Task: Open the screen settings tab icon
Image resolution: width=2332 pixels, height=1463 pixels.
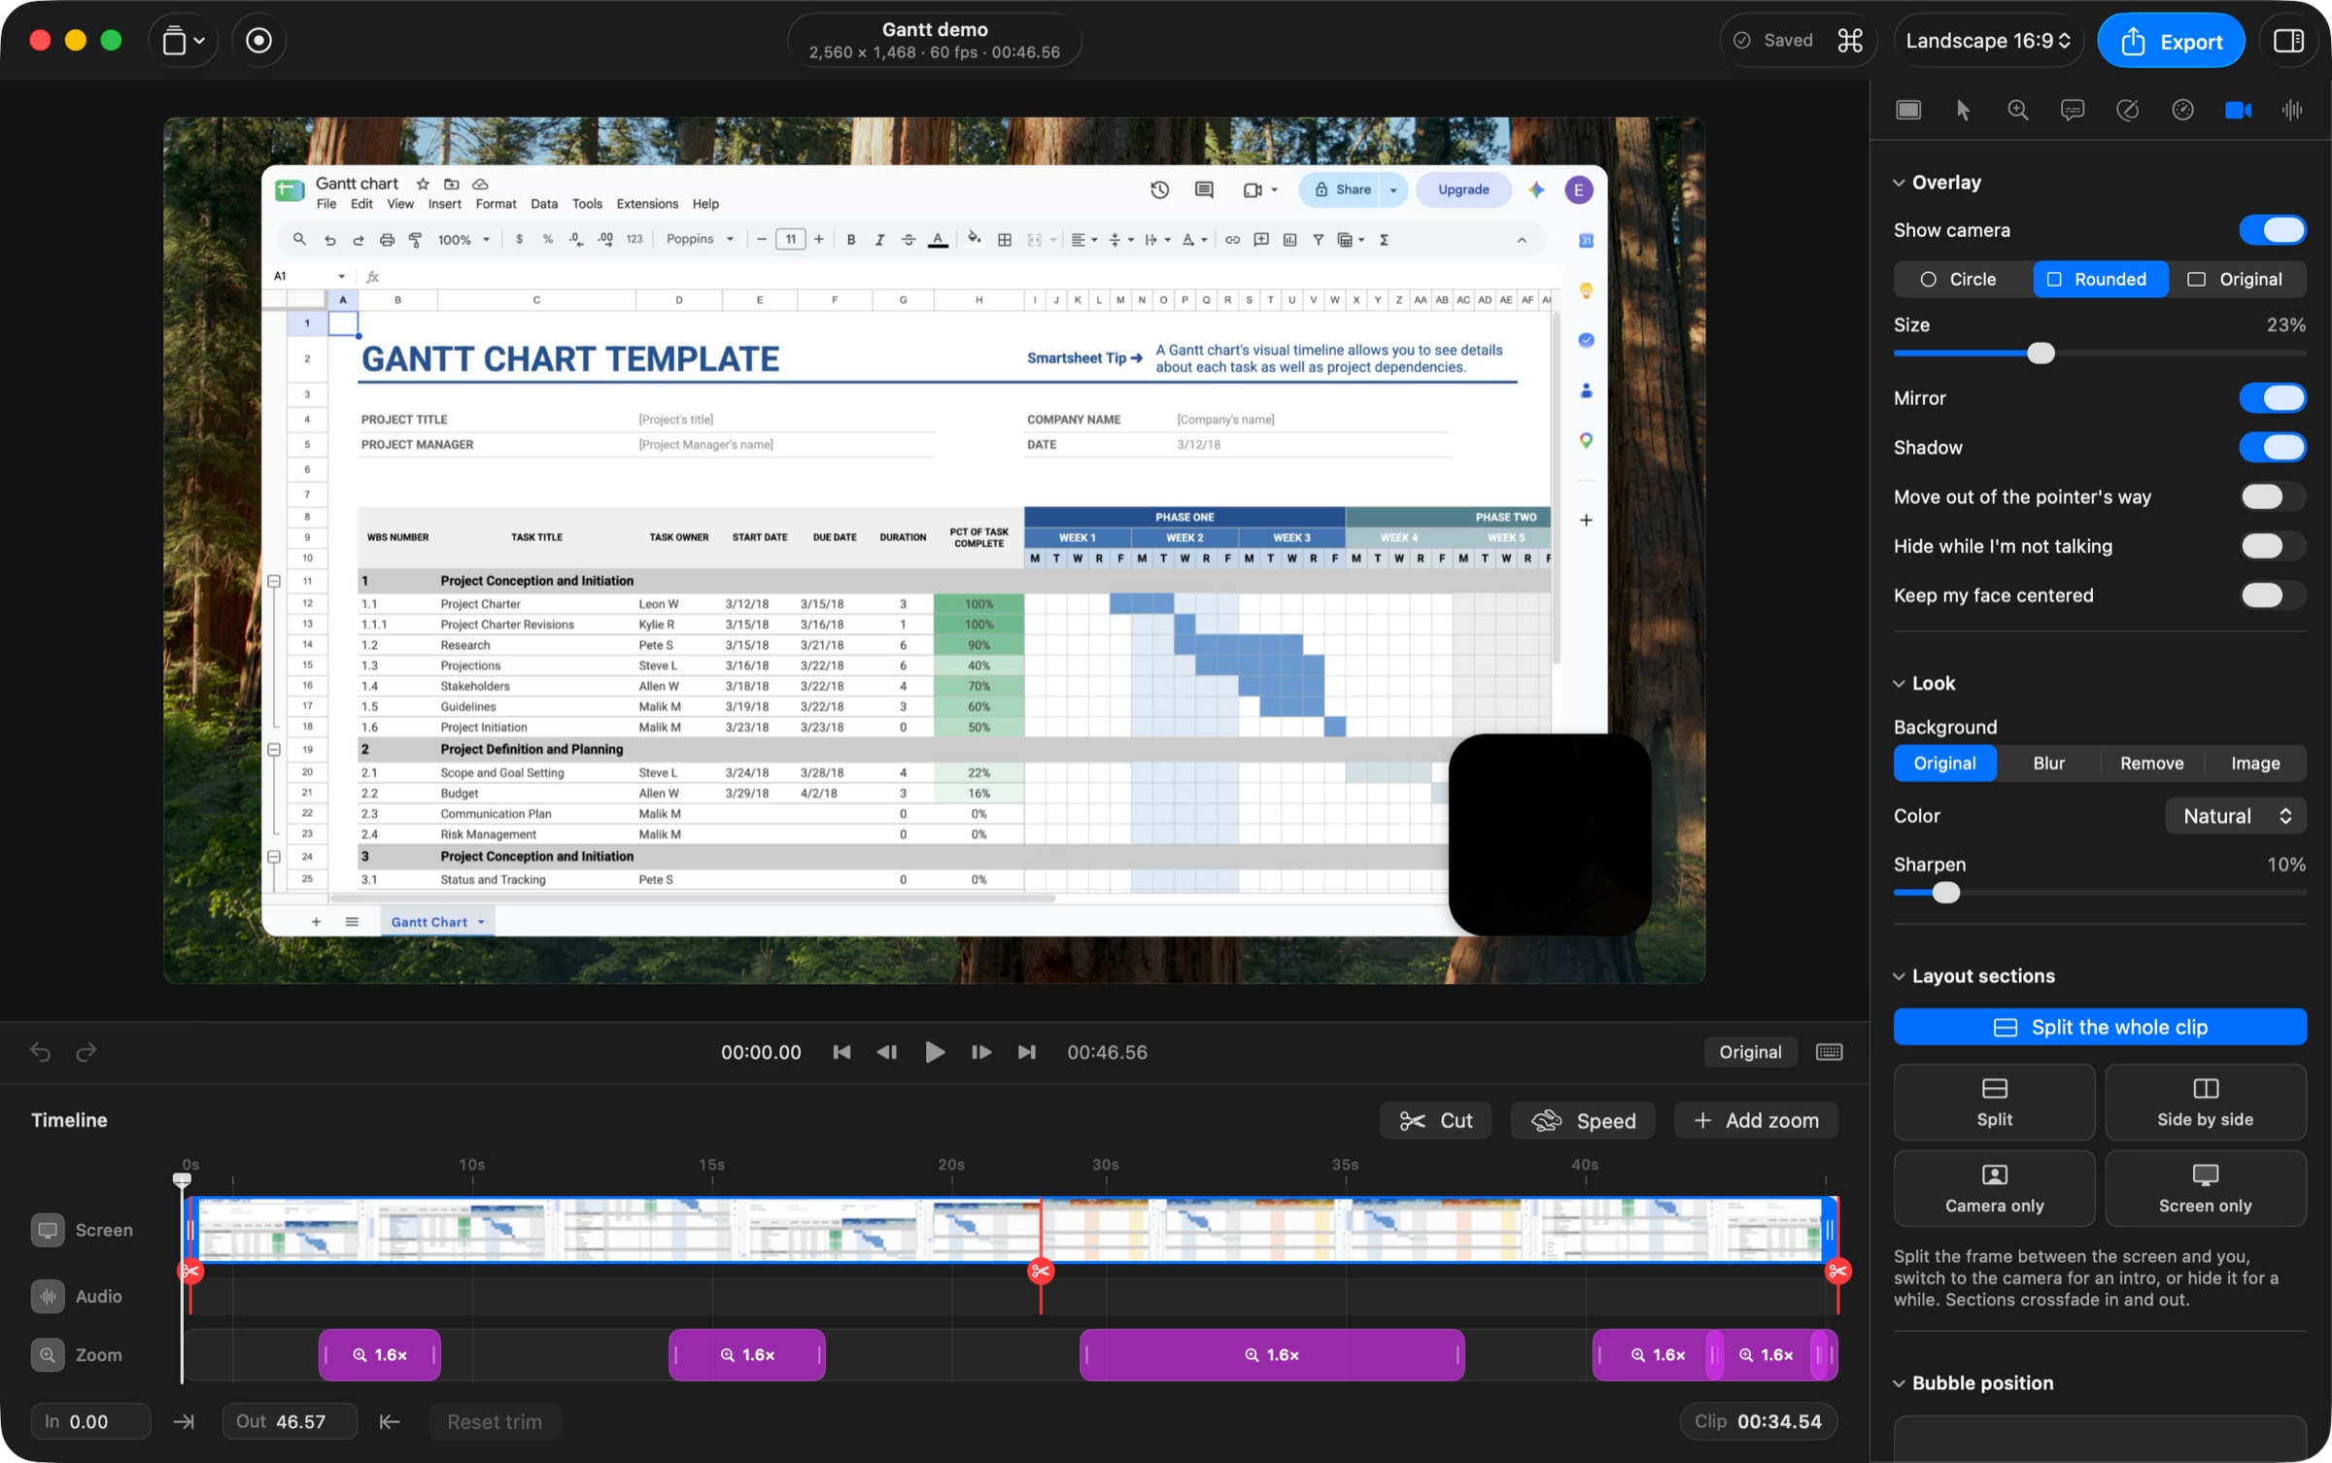Action: coord(1908,110)
